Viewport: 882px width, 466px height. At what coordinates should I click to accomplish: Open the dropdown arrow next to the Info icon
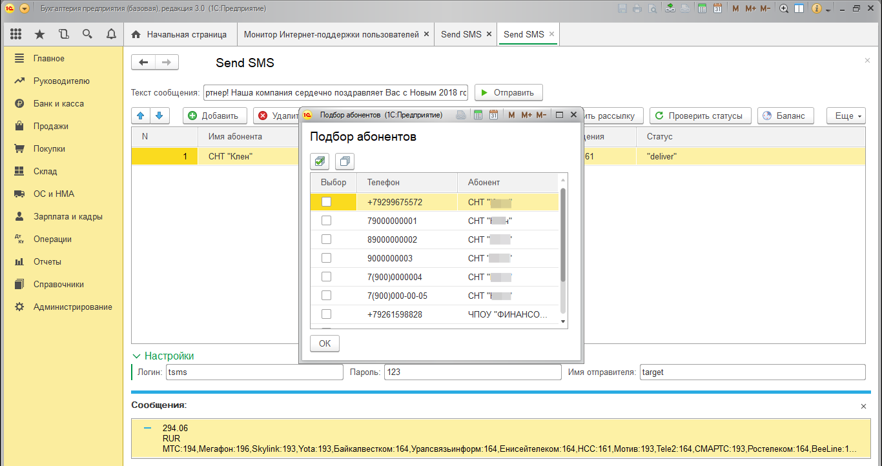(x=828, y=9)
